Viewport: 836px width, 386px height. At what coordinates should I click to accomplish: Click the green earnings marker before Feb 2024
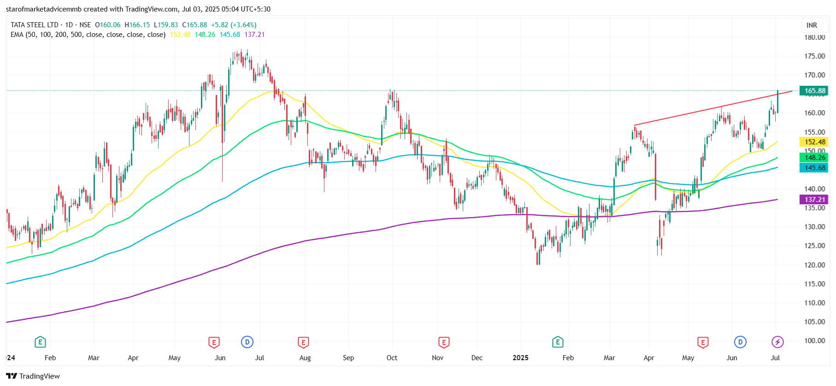point(40,342)
